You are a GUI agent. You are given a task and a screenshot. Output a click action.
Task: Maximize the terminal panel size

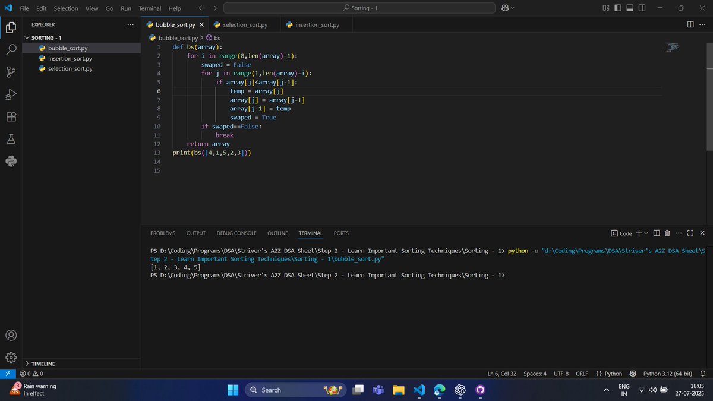click(690, 233)
